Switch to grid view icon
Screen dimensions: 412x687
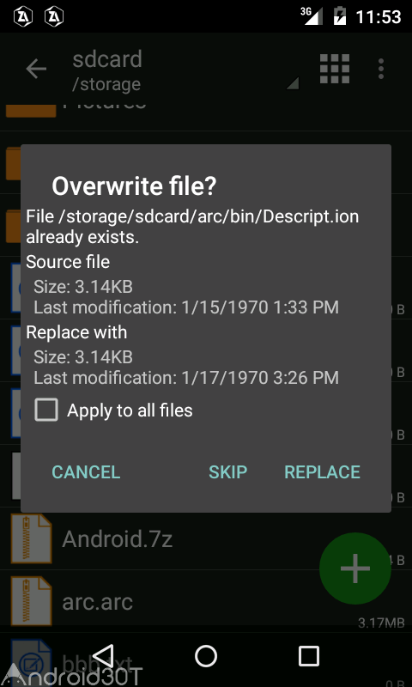335,69
